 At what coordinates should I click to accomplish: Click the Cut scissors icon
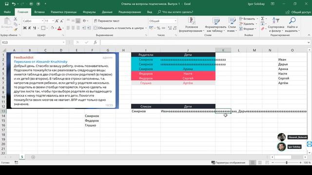click(x=16, y=19)
